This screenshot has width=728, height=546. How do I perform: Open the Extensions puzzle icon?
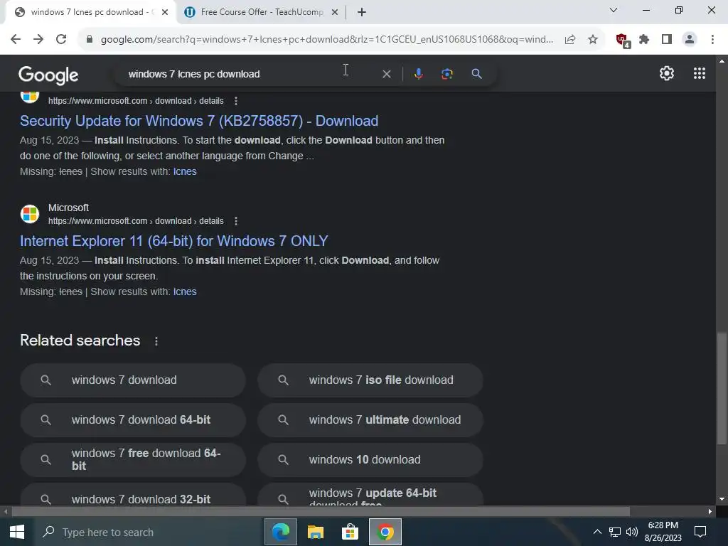pyautogui.click(x=644, y=40)
